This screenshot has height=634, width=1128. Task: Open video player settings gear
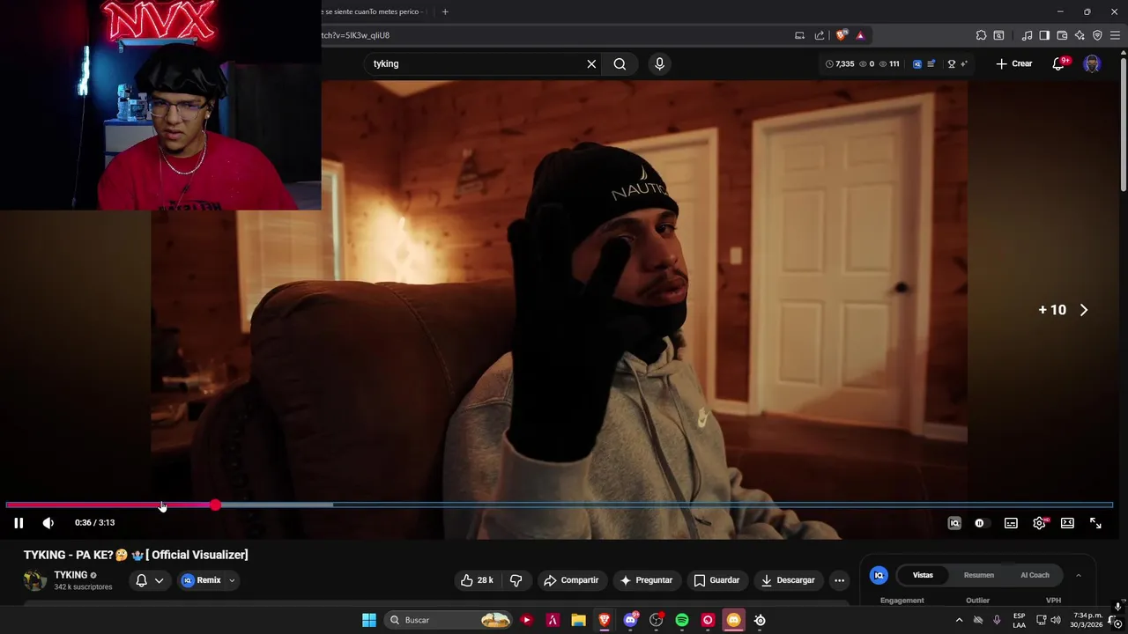tap(1039, 523)
